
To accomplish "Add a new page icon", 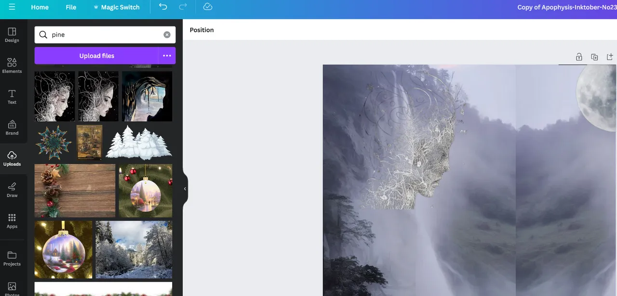I will [610, 57].
